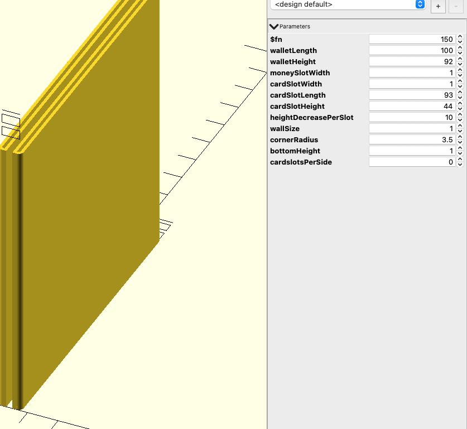Edit the cardSlotWidth value field
Viewport: 467px width, 429px height.
coord(412,84)
